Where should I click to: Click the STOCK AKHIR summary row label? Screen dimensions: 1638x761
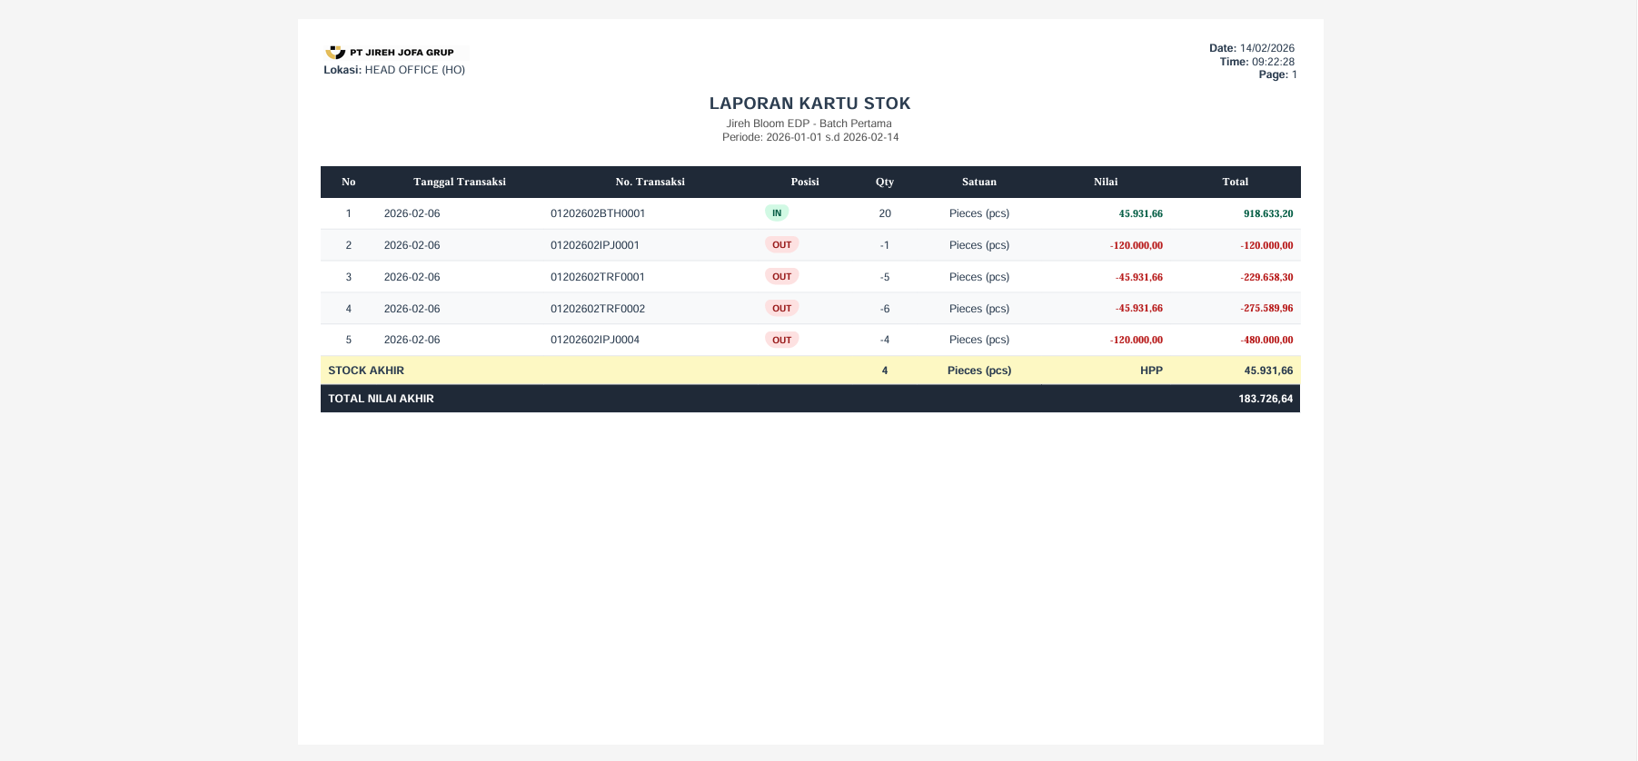(x=366, y=371)
